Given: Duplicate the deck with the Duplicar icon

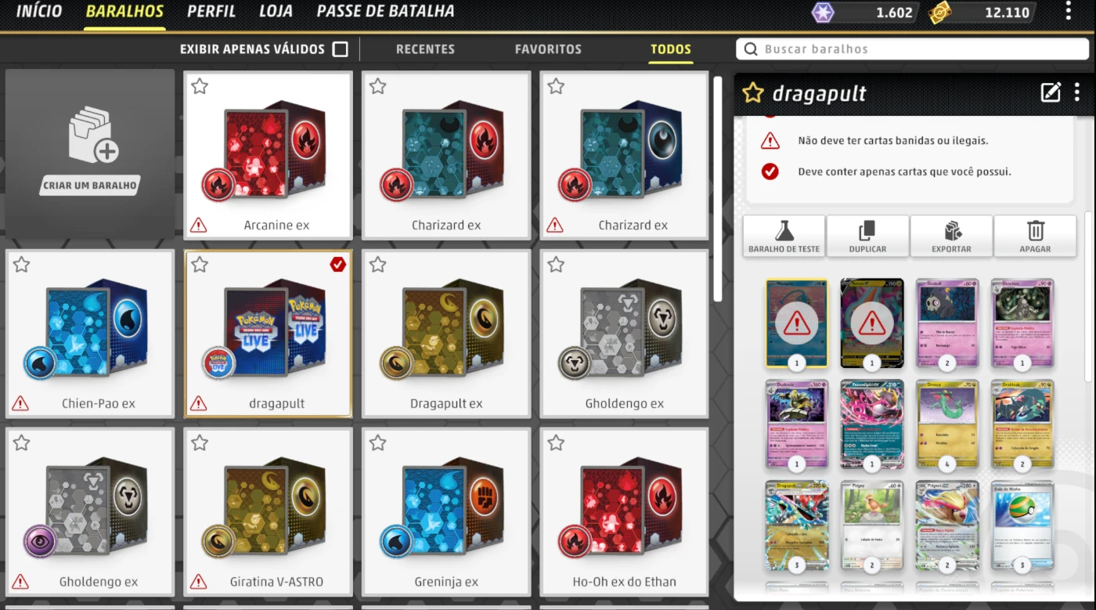Looking at the screenshot, I should [867, 230].
